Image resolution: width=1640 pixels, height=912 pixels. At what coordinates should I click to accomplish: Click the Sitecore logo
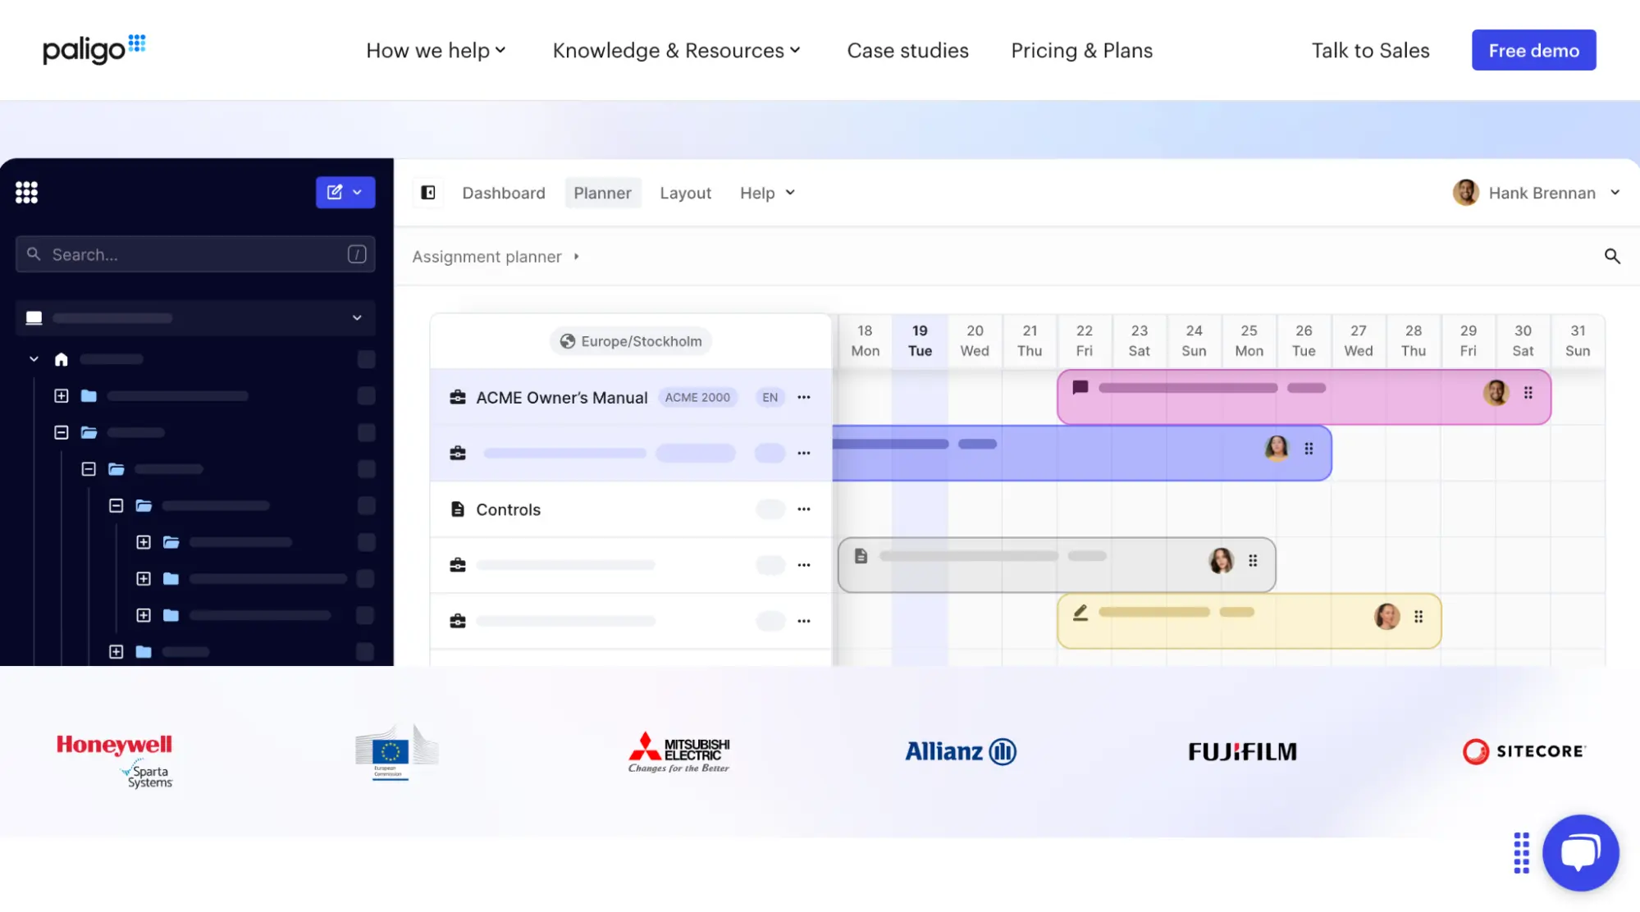tap(1524, 751)
